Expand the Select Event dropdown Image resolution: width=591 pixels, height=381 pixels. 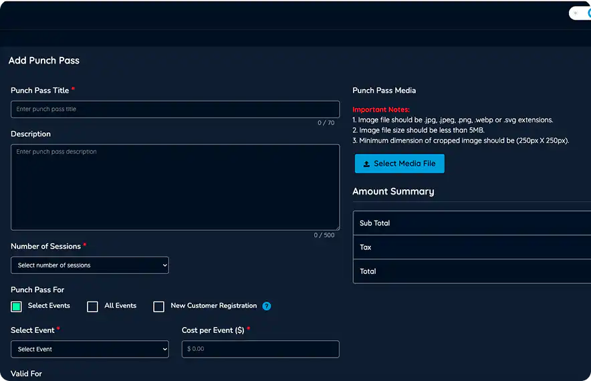click(90, 349)
